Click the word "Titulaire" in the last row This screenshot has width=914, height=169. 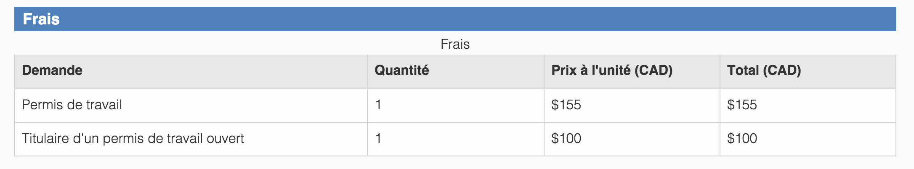[x=45, y=138]
